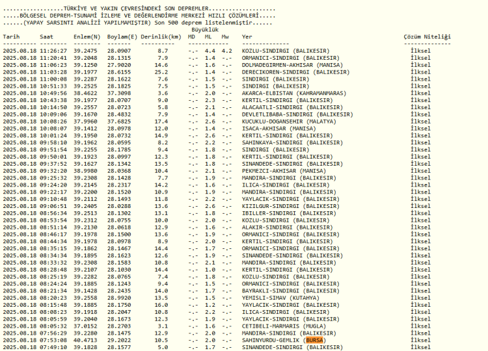Click the 11:26:27 time entry

point(53,51)
